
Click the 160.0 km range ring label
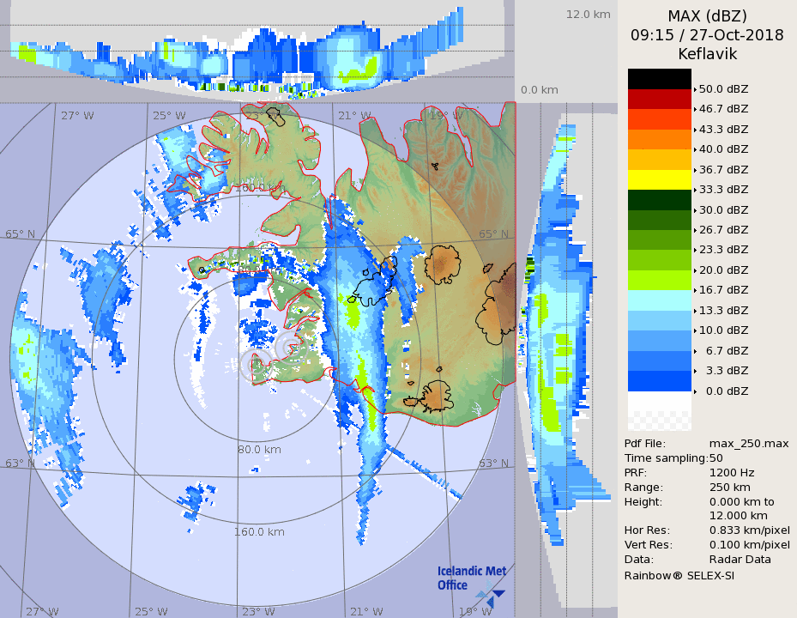[x=259, y=532]
